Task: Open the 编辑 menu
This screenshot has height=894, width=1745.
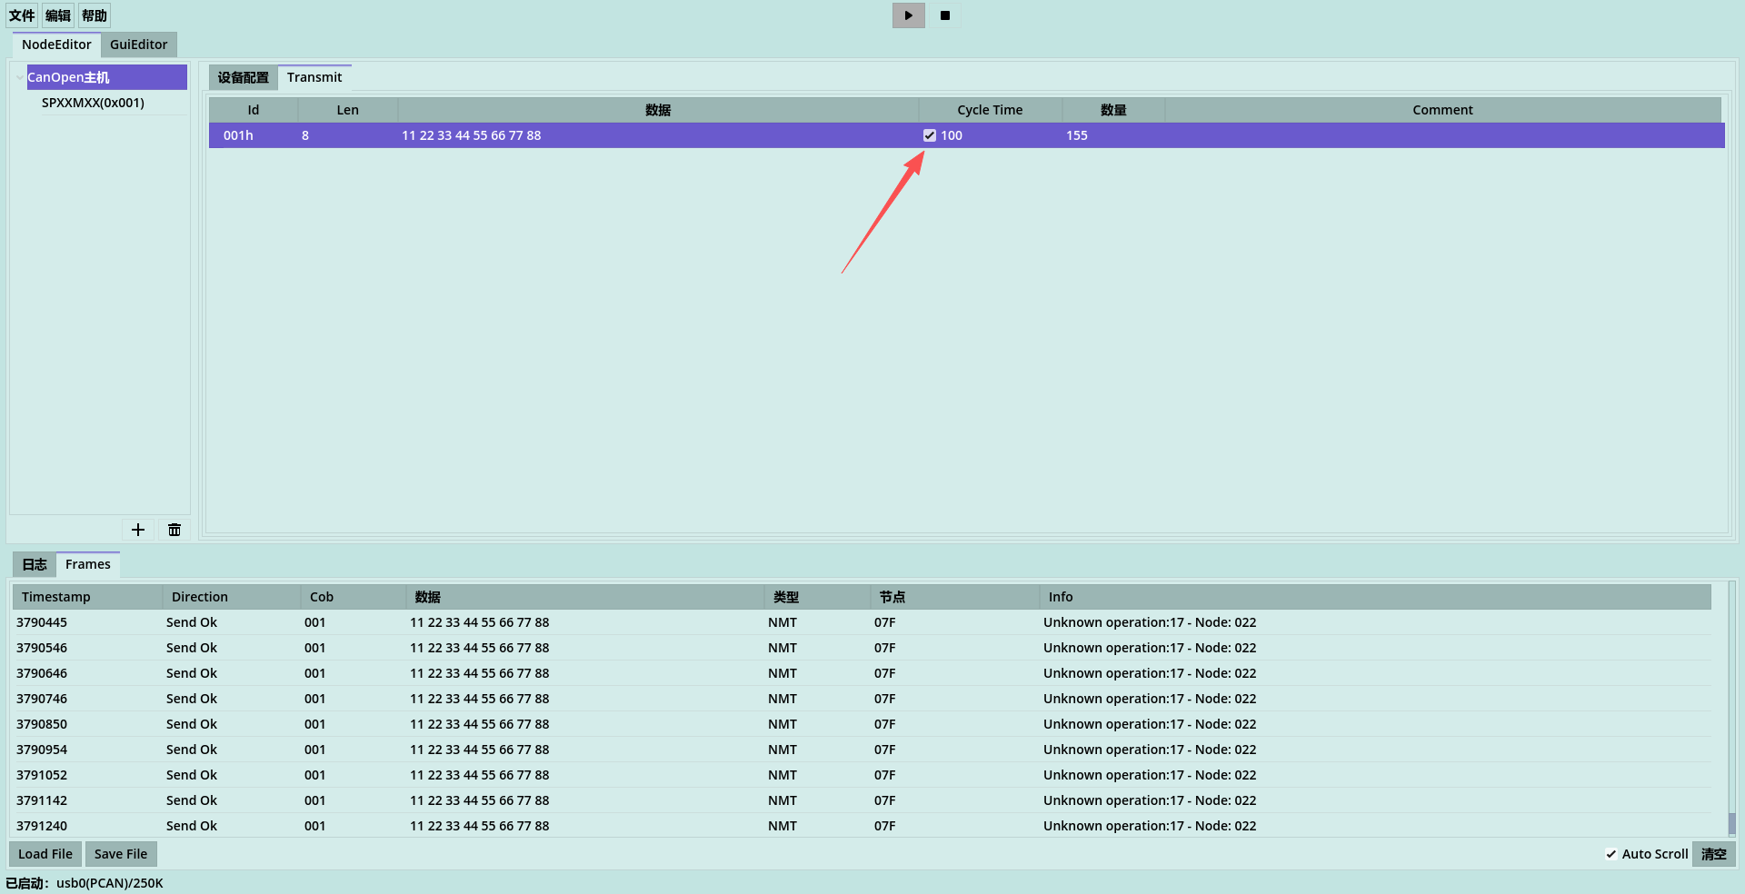Action: 58,15
